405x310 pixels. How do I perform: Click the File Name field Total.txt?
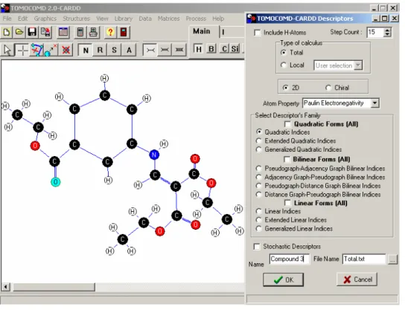point(364,259)
